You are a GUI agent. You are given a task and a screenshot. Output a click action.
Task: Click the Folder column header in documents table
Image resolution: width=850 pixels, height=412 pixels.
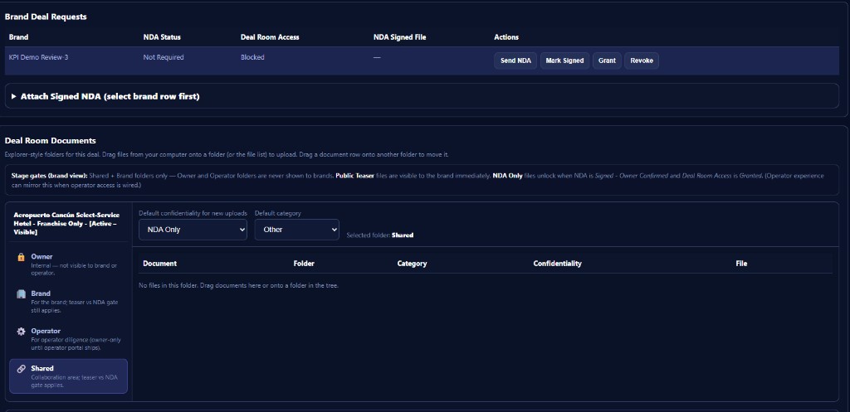pyautogui.click(x=304, y=264)
